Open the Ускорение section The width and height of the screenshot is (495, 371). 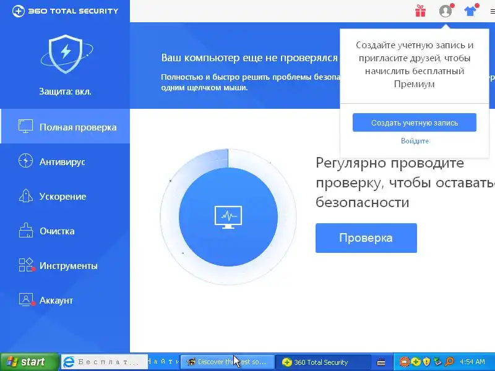click(x=65, y=196)
